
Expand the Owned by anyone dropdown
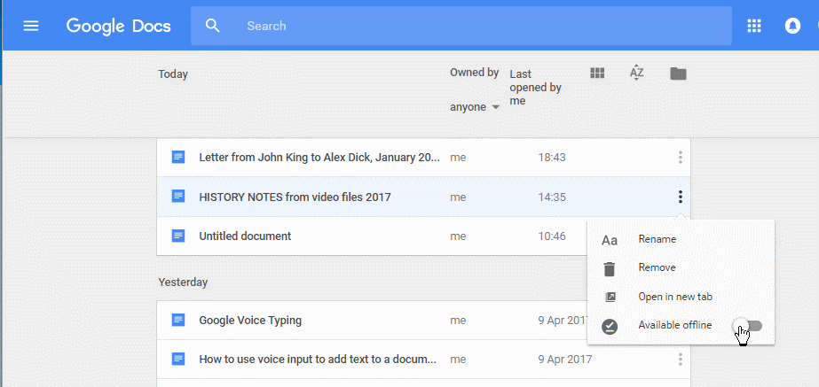tap(475, 107)
